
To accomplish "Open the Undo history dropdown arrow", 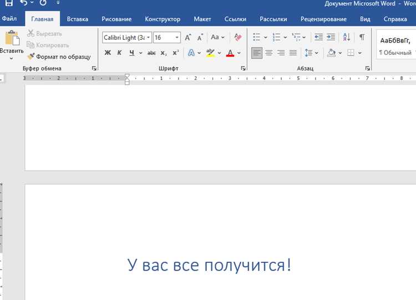I will [32, 3].
